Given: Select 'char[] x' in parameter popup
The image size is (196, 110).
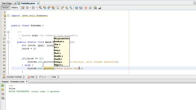Looking at the screenshot, I should coord(58,59).
